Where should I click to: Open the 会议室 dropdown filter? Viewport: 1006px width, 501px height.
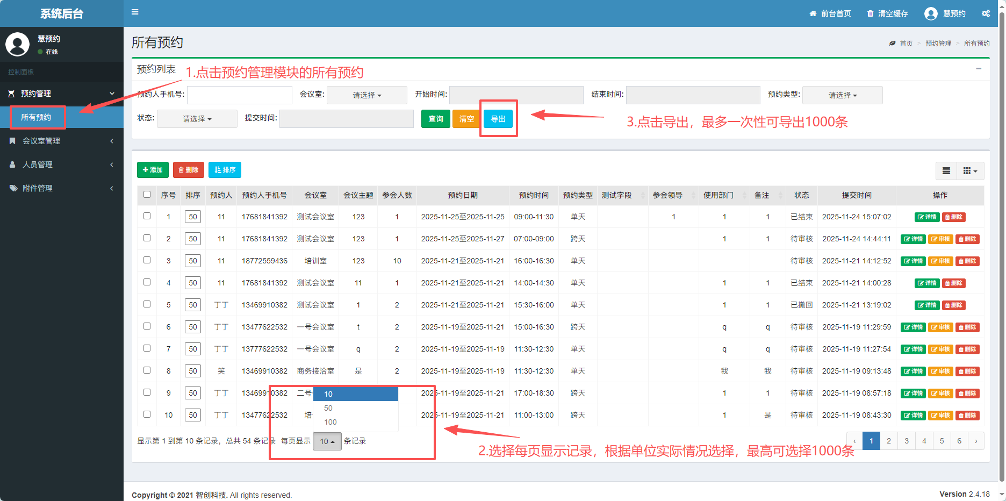(367, 95)
